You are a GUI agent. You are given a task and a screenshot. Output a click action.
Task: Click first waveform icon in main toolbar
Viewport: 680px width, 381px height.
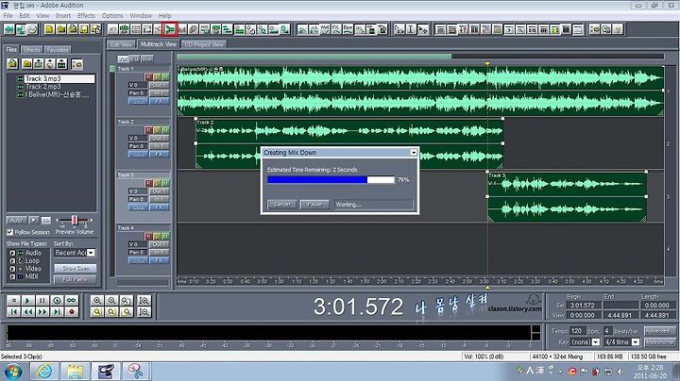click(x=9, y=29)
